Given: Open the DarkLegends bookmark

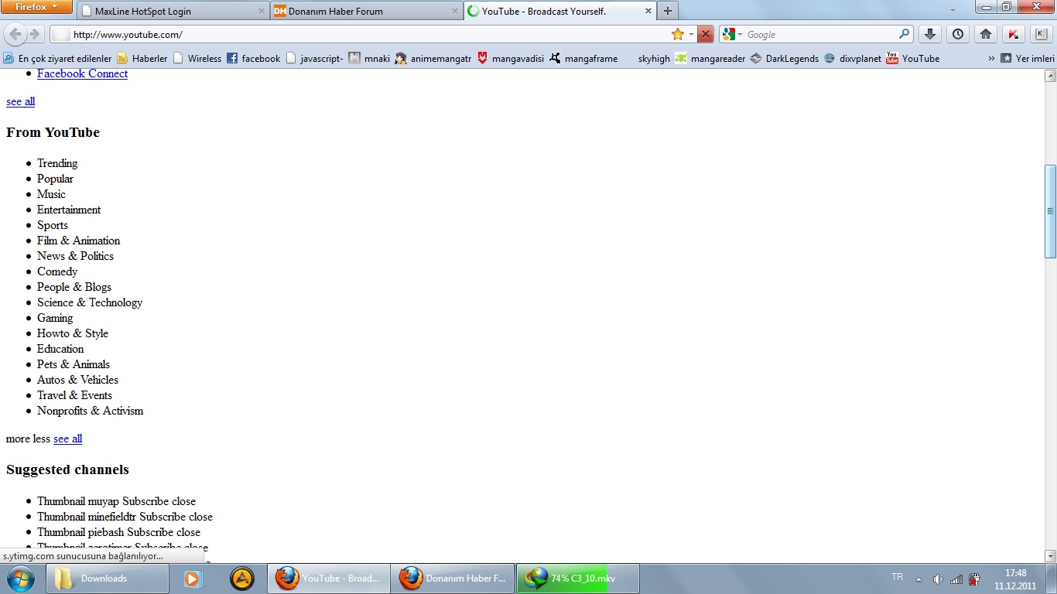Looking at the screenshot, I should [784, 58].
